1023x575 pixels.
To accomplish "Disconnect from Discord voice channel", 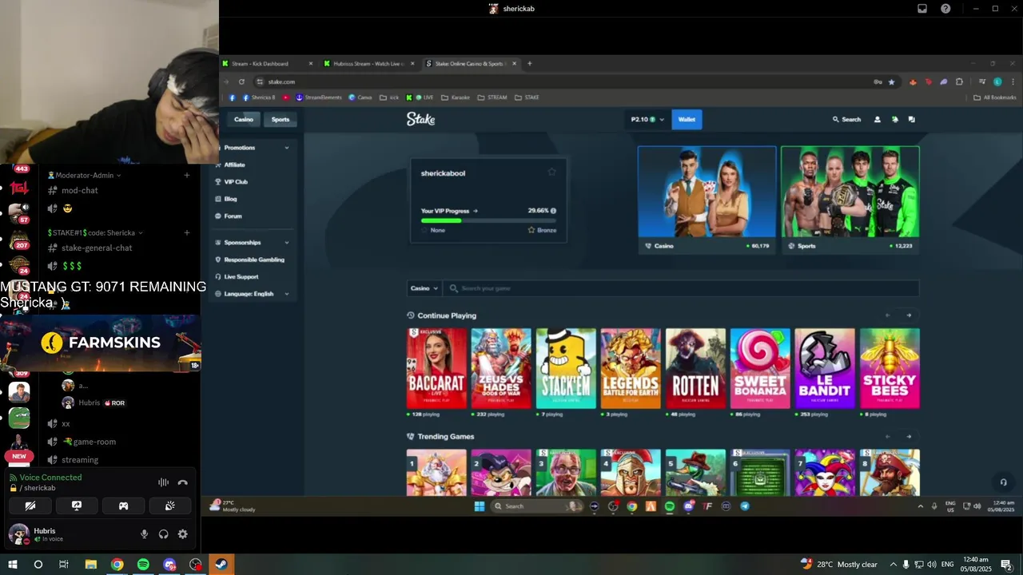I will pos(182,482).
